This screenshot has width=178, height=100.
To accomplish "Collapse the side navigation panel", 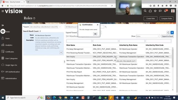I will pos(3,25).
